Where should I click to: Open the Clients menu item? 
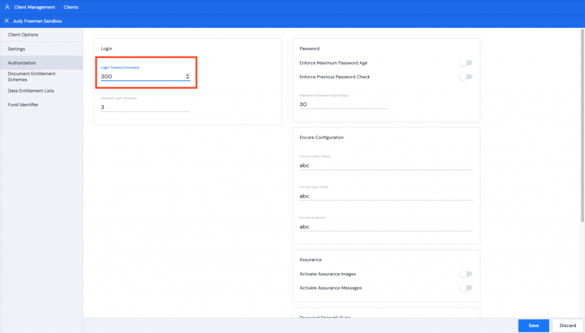pos(71,7)
